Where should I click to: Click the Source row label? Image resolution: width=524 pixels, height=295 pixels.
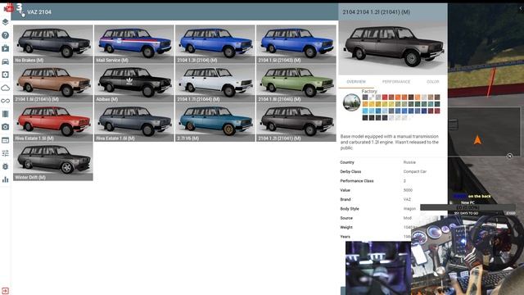[346, 218]
